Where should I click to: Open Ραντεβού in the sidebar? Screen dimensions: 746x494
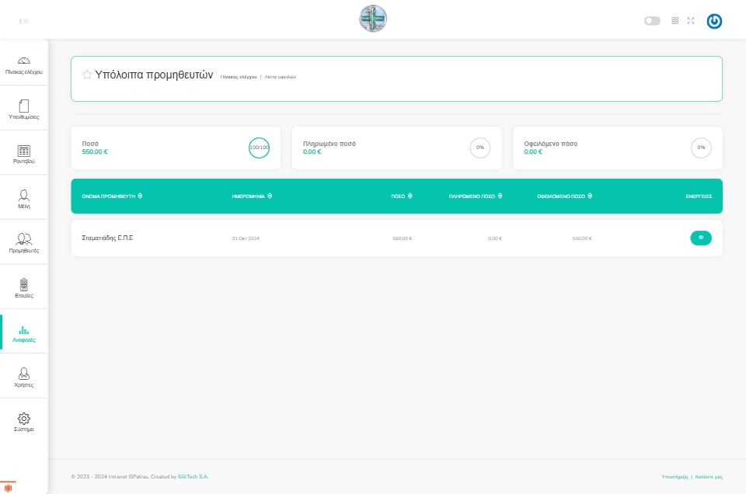point(24,154)
